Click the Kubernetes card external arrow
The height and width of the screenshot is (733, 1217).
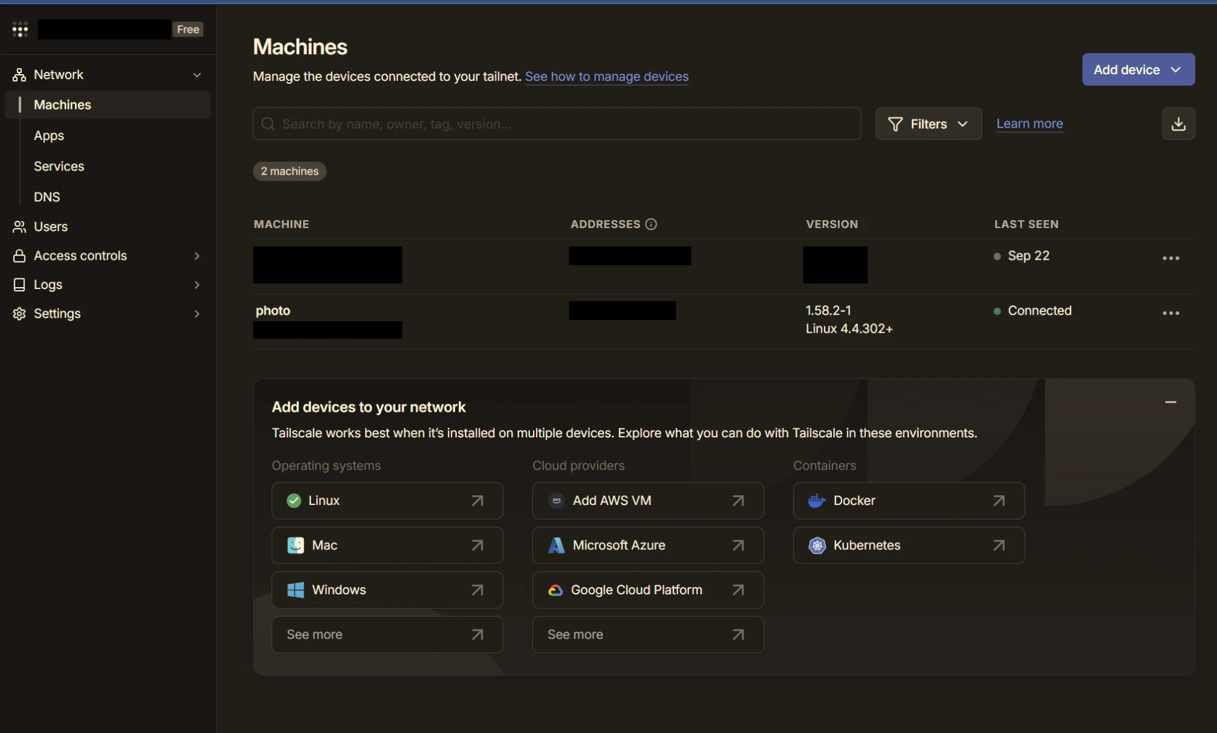(x=999, y=546)
